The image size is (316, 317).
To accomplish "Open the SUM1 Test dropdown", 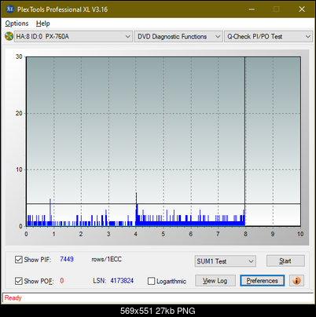I will [x=226, y=261].
